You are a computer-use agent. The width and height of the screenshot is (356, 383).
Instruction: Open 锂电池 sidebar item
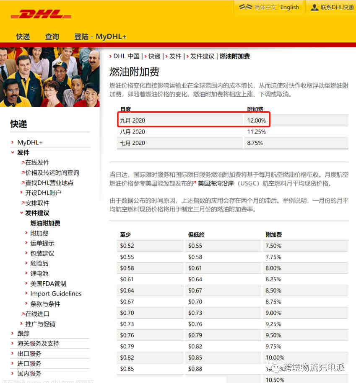[39, 274]
